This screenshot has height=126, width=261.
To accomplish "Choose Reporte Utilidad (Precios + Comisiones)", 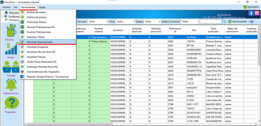I will tap(48, 77).
